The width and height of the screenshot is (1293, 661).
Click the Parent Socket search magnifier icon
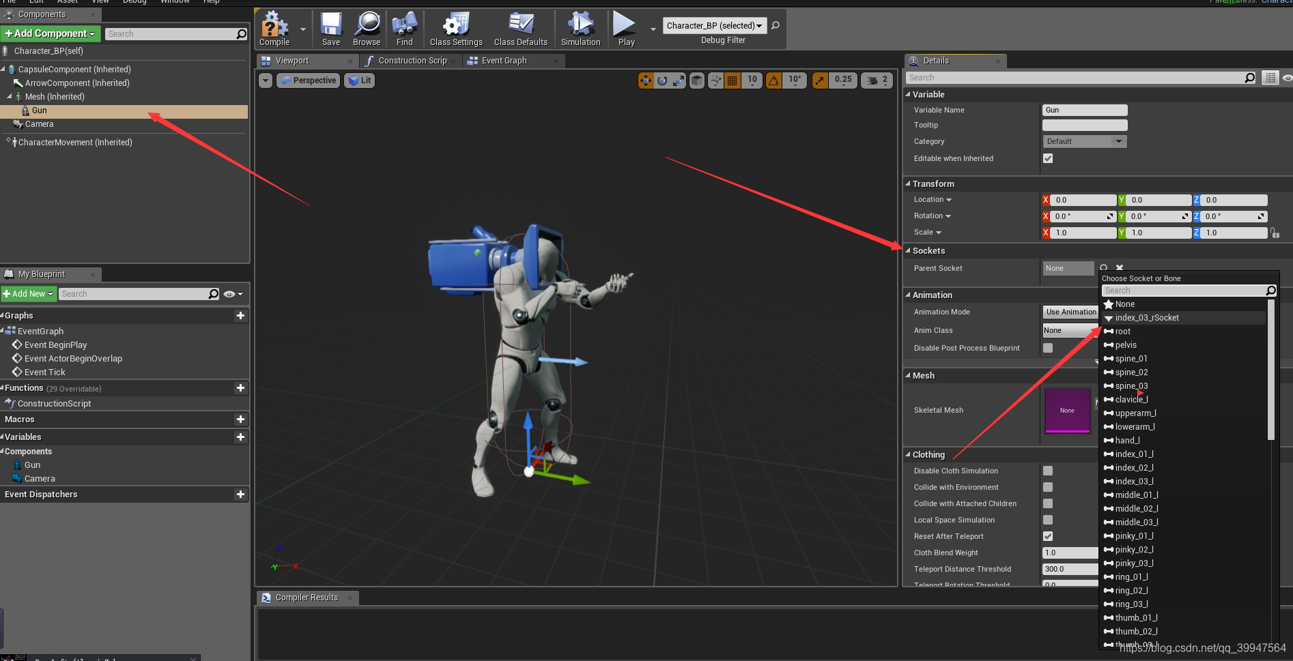coord(1104,268)
